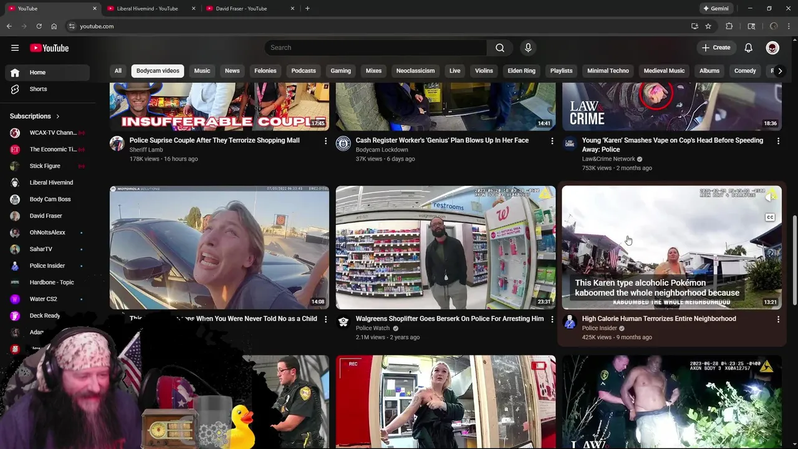
Task: Open more options for High Calorie Human video
Action: pos(778,319)
